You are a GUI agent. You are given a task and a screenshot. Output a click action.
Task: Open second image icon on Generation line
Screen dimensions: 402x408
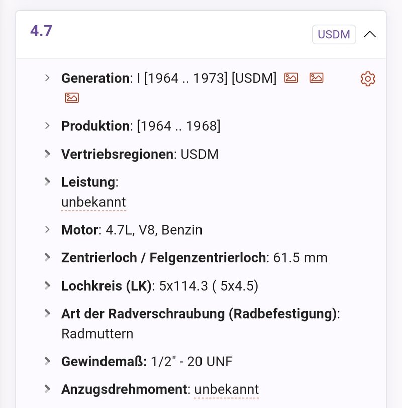coord(316,78)
